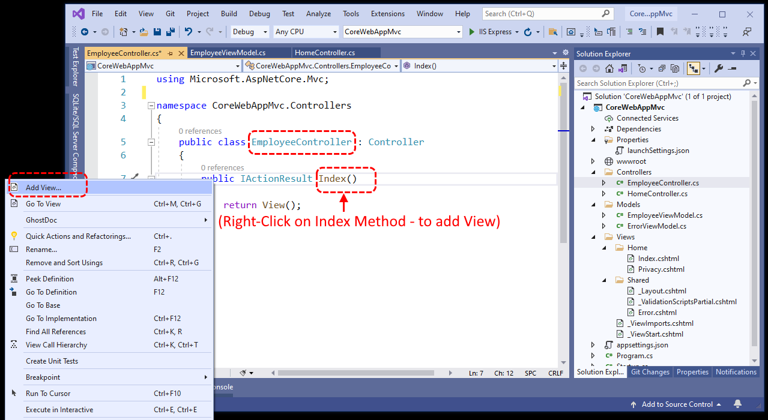Toggle the bookmark icon in the toolbar

659,31
